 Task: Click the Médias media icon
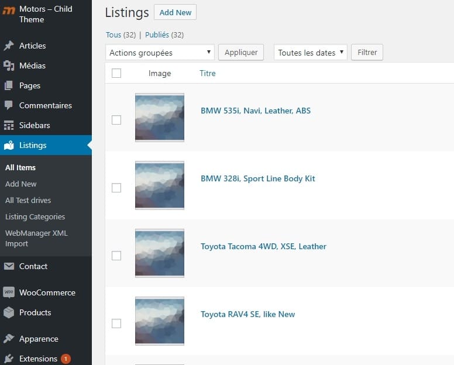9,66
